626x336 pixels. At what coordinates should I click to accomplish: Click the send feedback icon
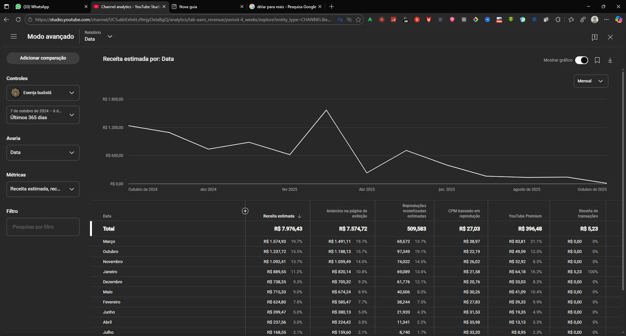594,37
